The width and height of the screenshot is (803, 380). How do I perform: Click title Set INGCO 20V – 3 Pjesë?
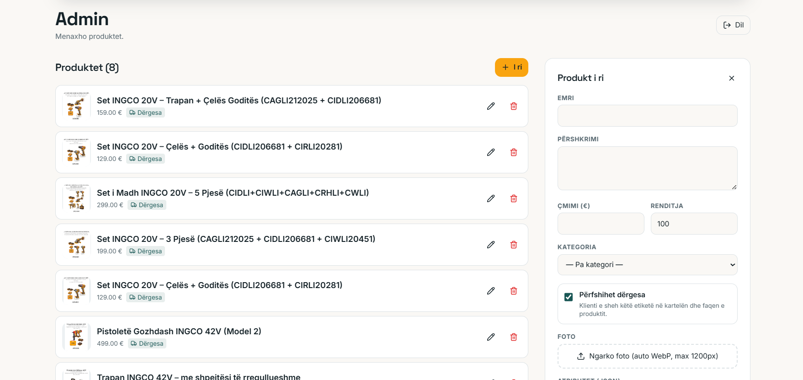[x=236, y=239]
